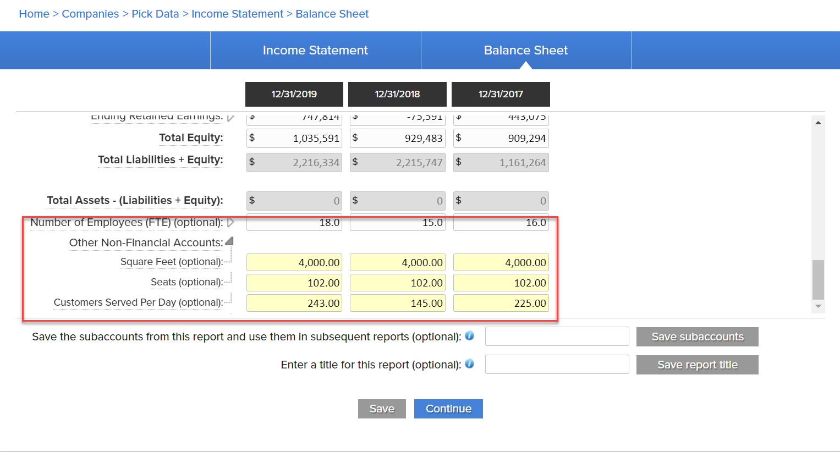Edit Seats field under 12/31/2017

(501, 283)
